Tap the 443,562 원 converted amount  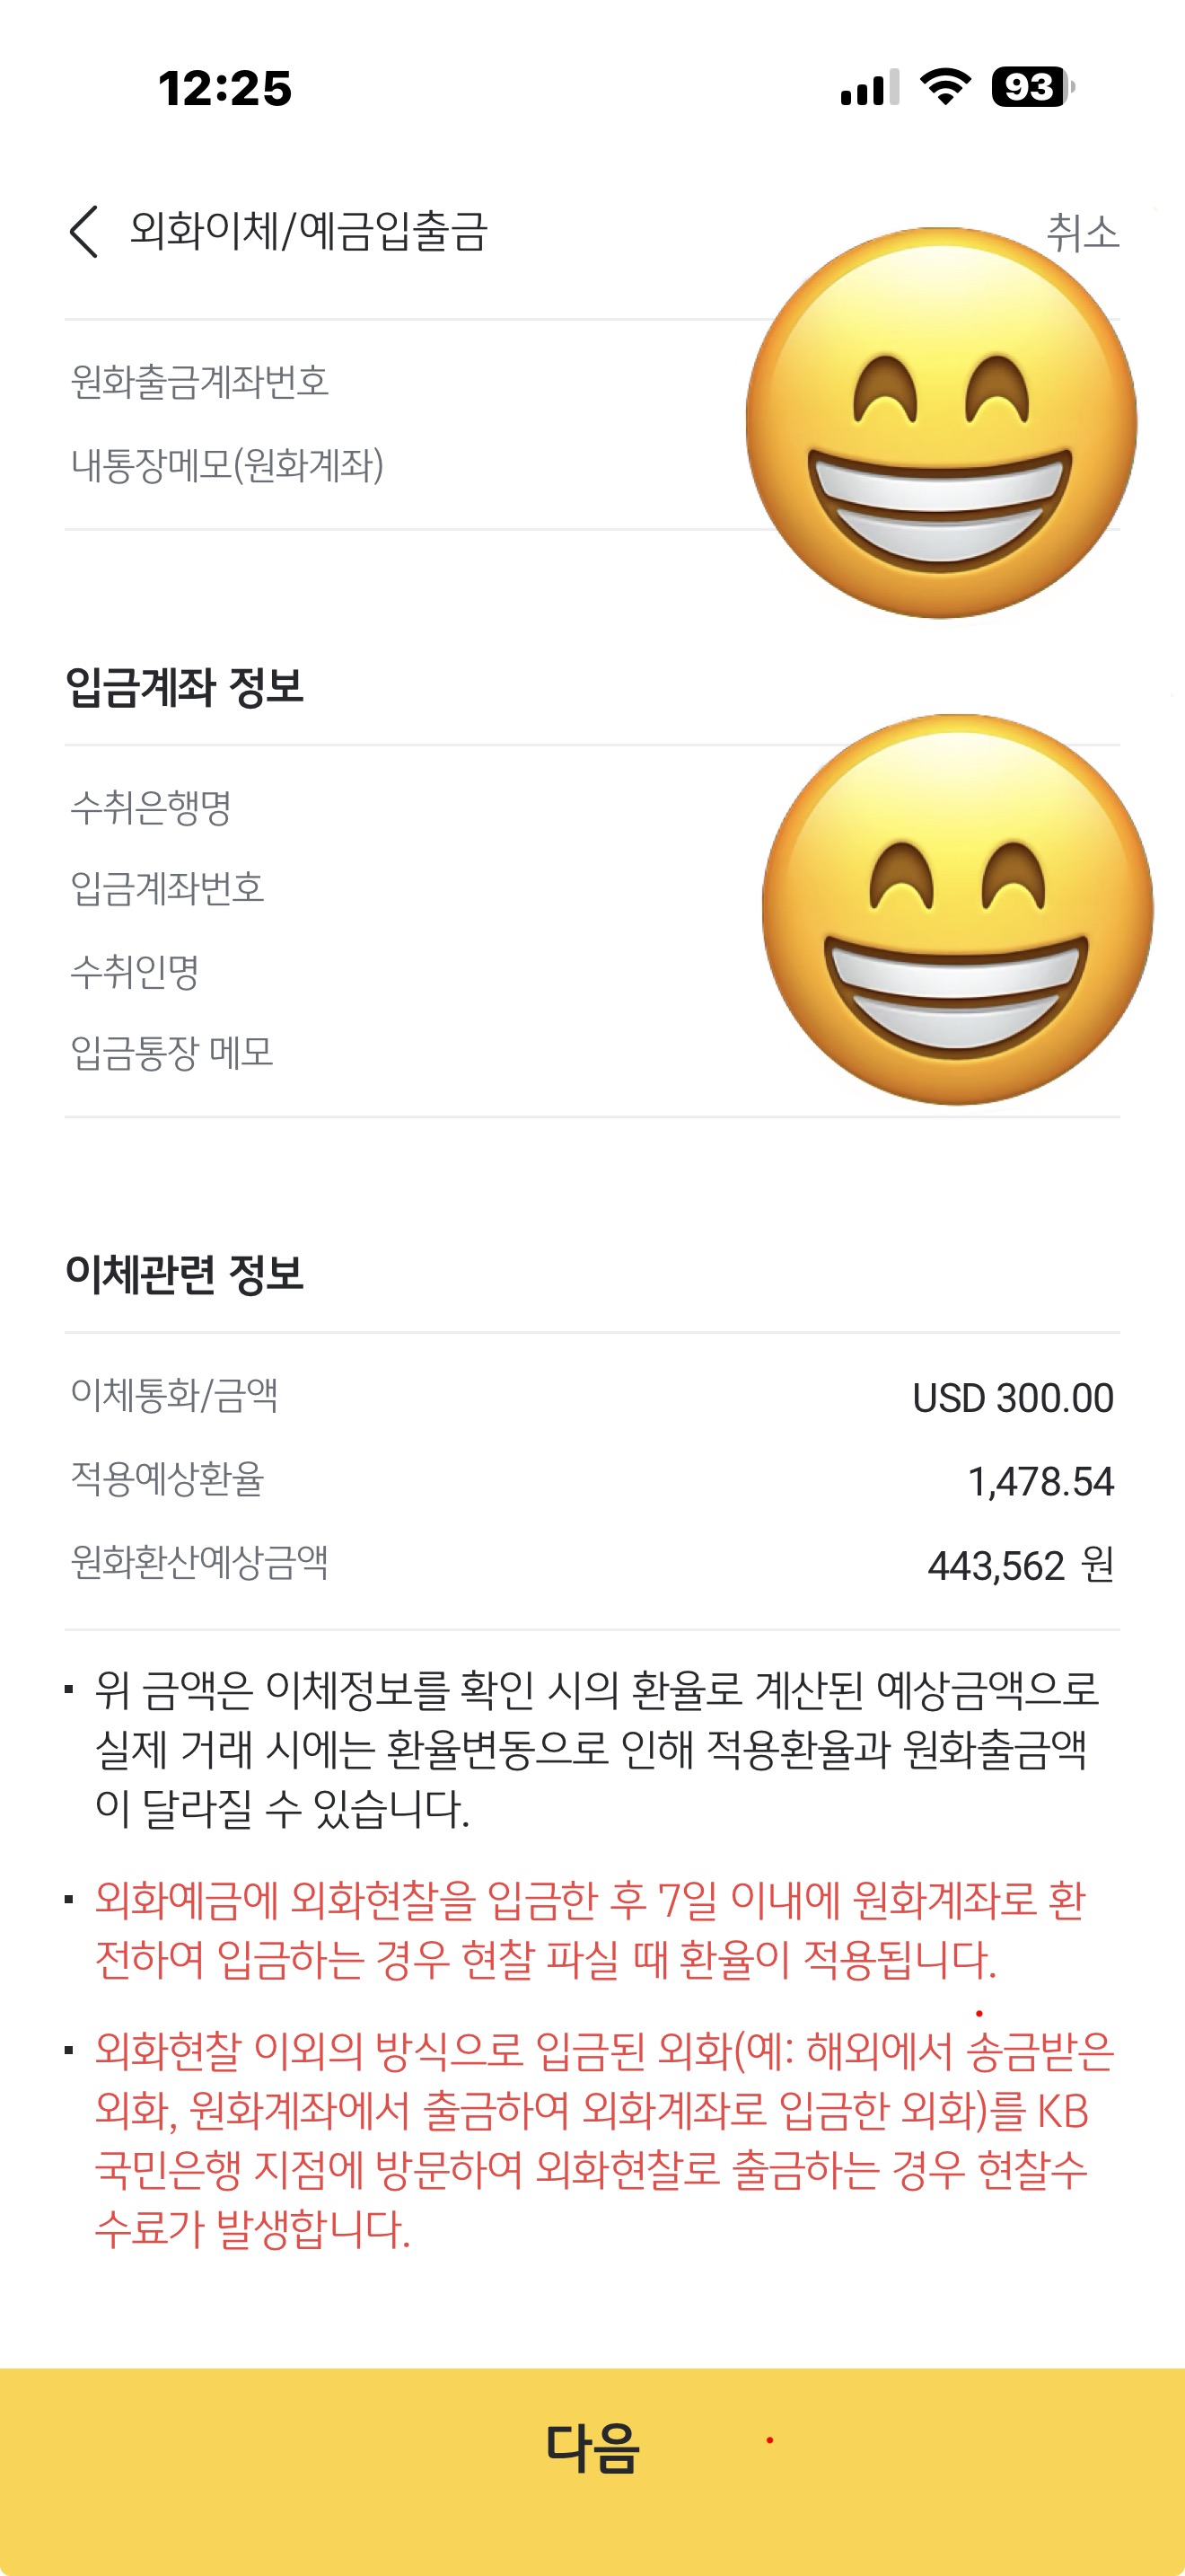point(1020,1565)
